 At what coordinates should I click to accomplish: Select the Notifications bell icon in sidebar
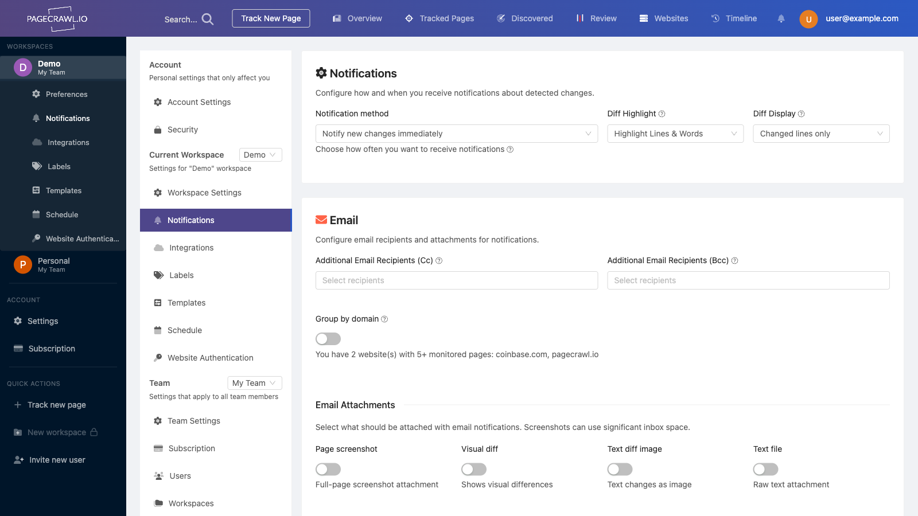point(36,118)
